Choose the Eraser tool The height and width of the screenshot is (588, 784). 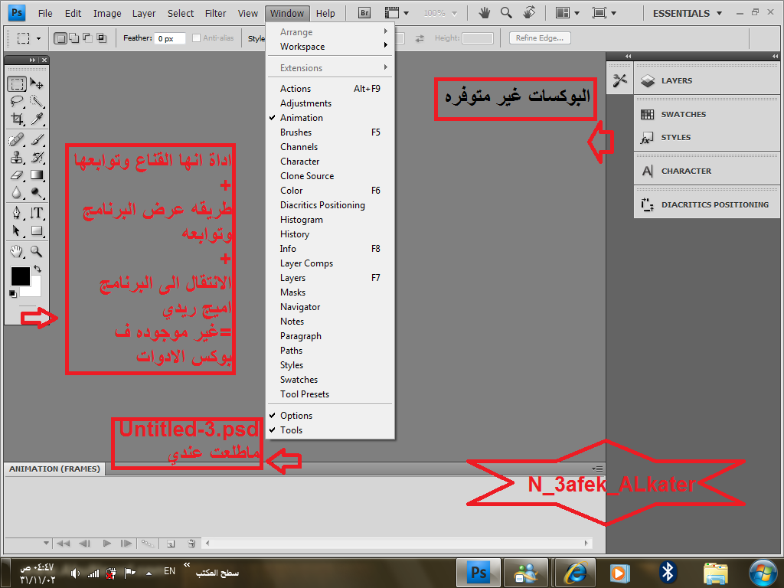click(x=17, y=175)
